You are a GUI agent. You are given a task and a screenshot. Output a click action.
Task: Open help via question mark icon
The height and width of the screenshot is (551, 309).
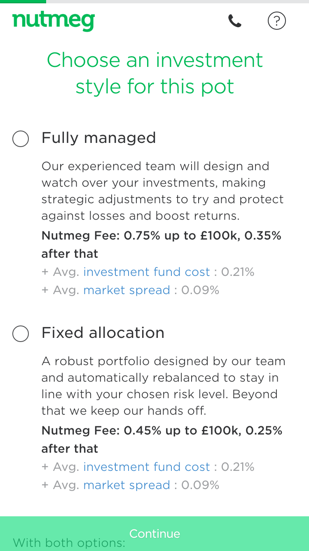(x=276, y=21)
